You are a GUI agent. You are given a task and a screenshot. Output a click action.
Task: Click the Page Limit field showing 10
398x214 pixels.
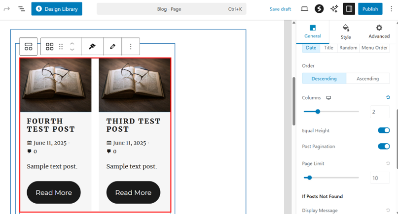tap(380, 178)
